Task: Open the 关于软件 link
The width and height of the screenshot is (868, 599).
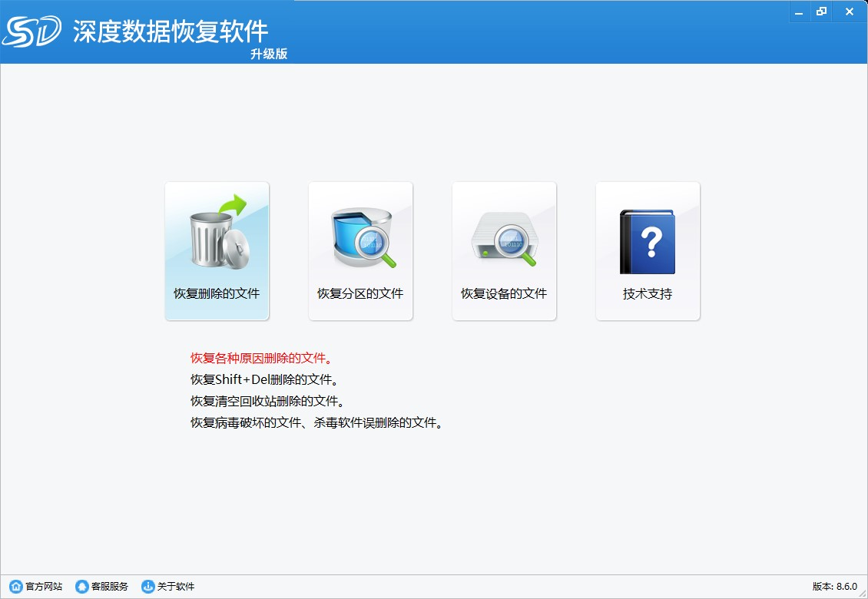Action: click(176, 586)
